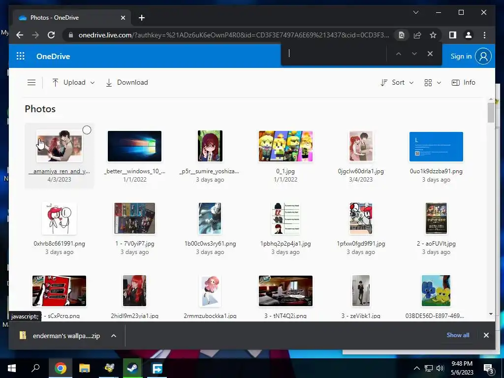Open the Sort dropdown
The image size is (504, 378).
click(x=397, y=83)
